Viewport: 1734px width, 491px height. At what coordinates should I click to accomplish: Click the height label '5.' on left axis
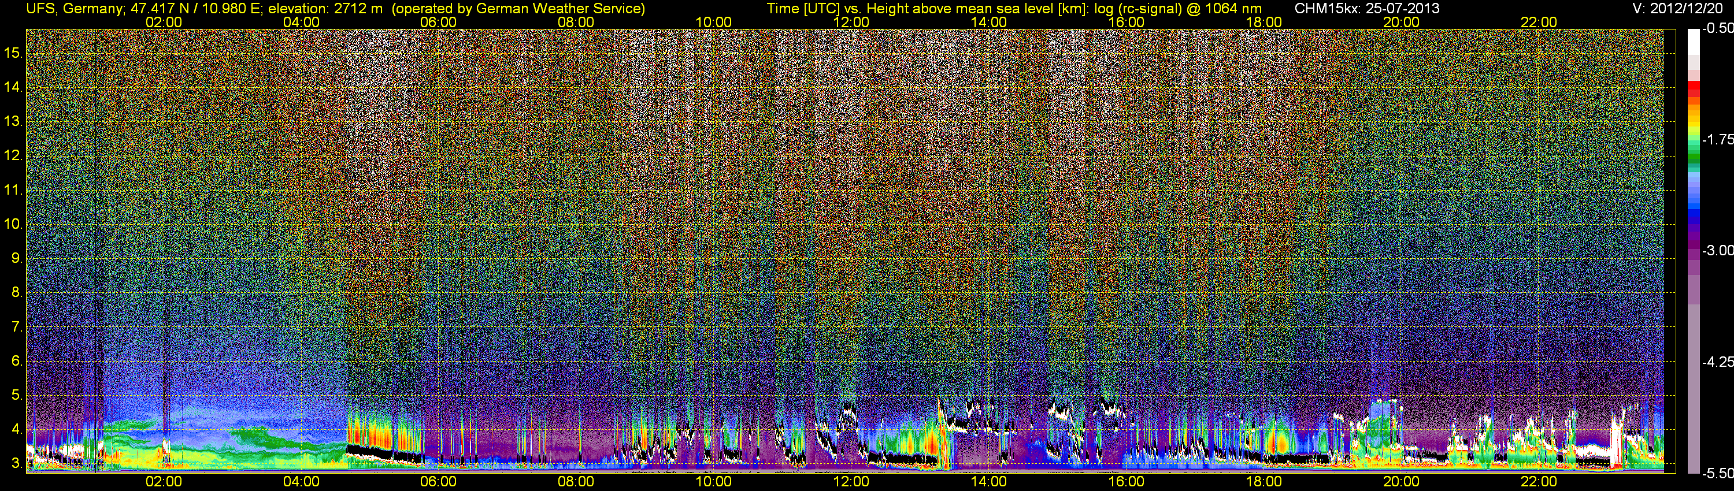(17, 395)
